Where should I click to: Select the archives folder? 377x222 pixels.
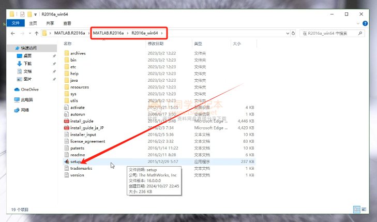click(x=78, y=53)
